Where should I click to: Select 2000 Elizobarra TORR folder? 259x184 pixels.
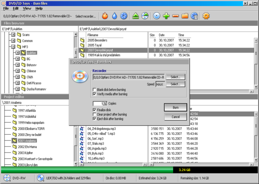click(31, 129)
